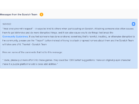
Task: Click "will take care of it" text
Action: coord(12,44)
